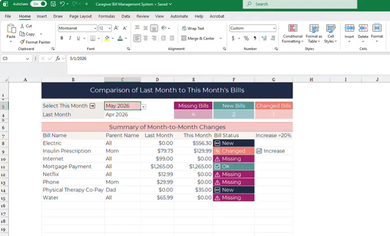Open the Formulas tab
Screen dimensions: 390x236
107,16
